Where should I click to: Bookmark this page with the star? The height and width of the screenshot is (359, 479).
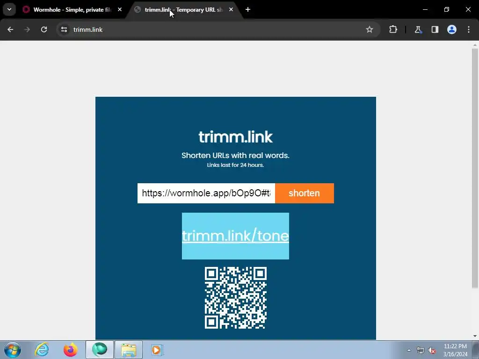pyautogui.click(x=370, y=29)
